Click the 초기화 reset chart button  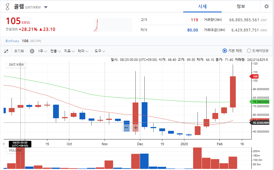click(19, 51)
